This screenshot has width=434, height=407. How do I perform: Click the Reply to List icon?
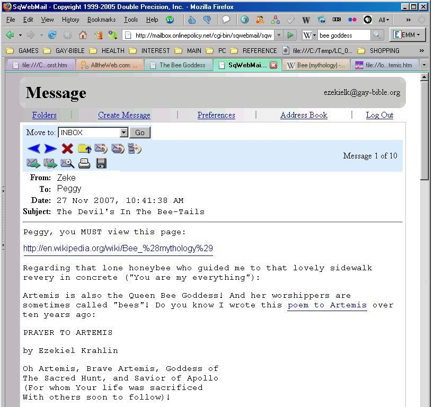pos(135,149)
